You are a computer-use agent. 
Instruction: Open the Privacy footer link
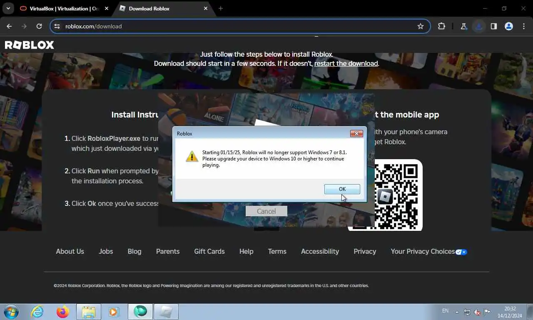click(365, 251)
